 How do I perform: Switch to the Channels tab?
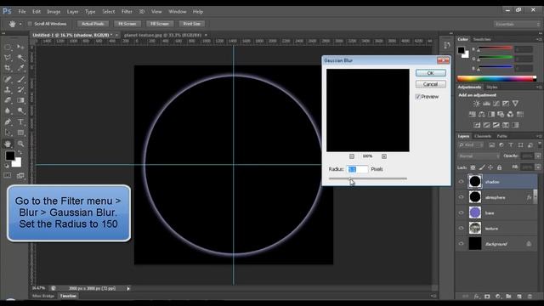pyautogui.click(x=483, y=136)
